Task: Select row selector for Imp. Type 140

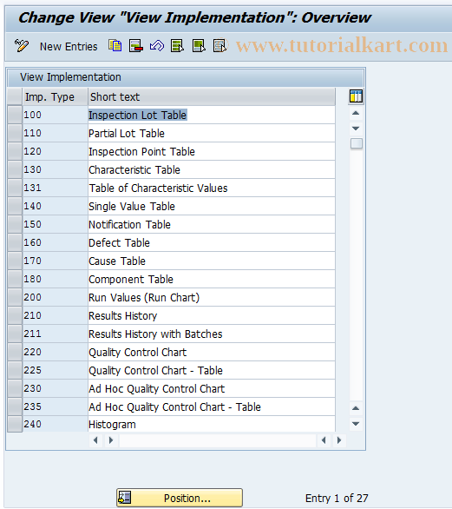Action: [15, 206]
